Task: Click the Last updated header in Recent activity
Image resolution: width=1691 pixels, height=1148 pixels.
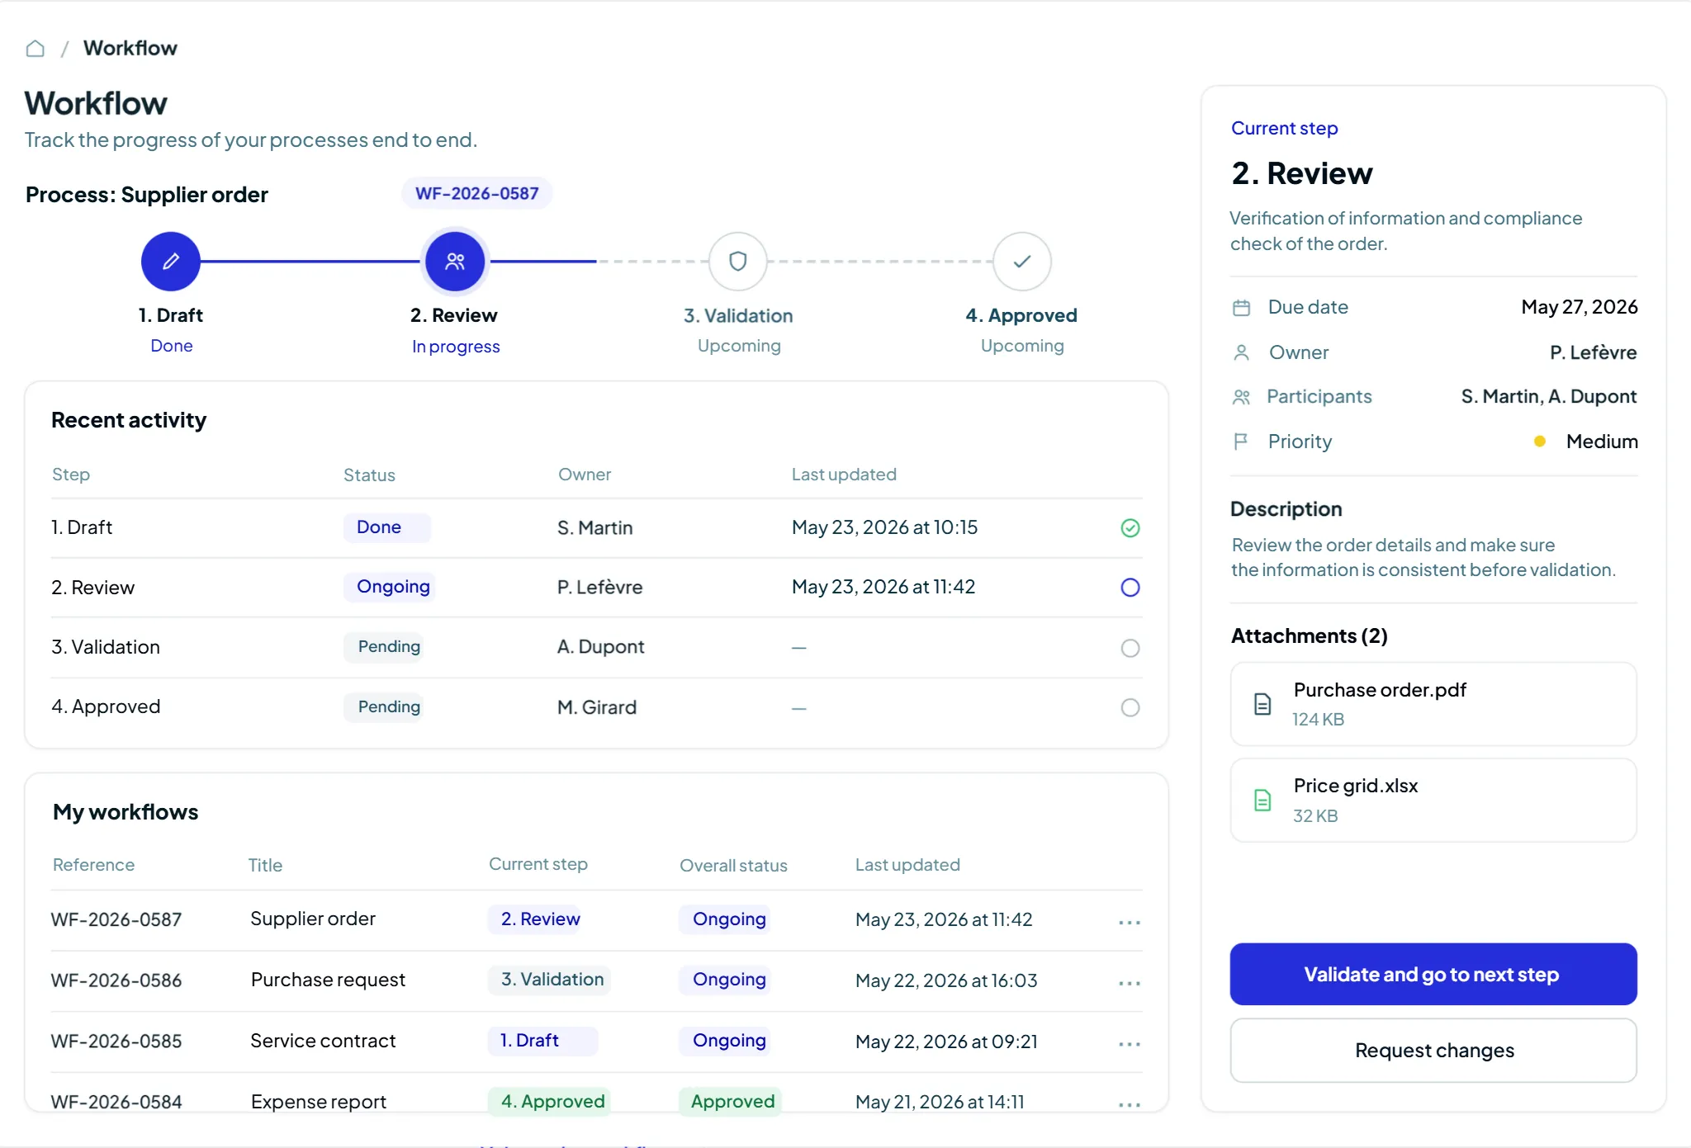Action: click(x=844, y=475)
